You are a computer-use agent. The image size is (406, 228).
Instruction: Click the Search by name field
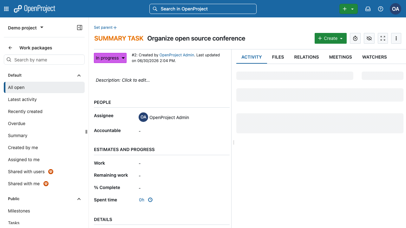[44, 60]
